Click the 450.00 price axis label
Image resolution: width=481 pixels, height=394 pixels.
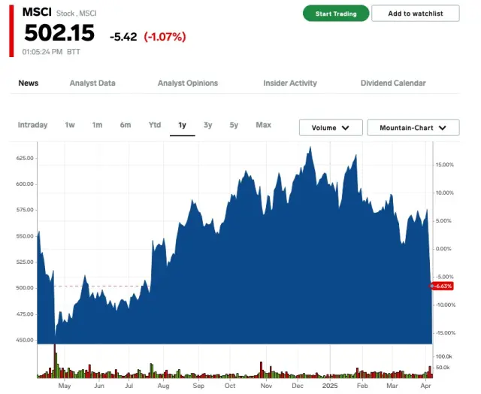(25, 340)
